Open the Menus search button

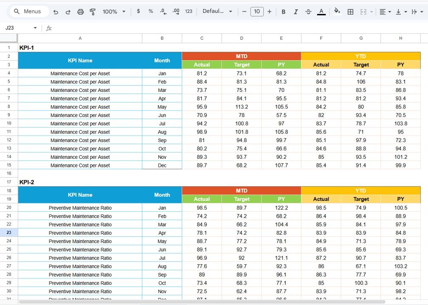click(28, 11)
